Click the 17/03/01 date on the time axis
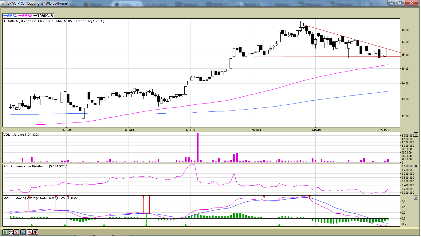 [x=316, y=130]
